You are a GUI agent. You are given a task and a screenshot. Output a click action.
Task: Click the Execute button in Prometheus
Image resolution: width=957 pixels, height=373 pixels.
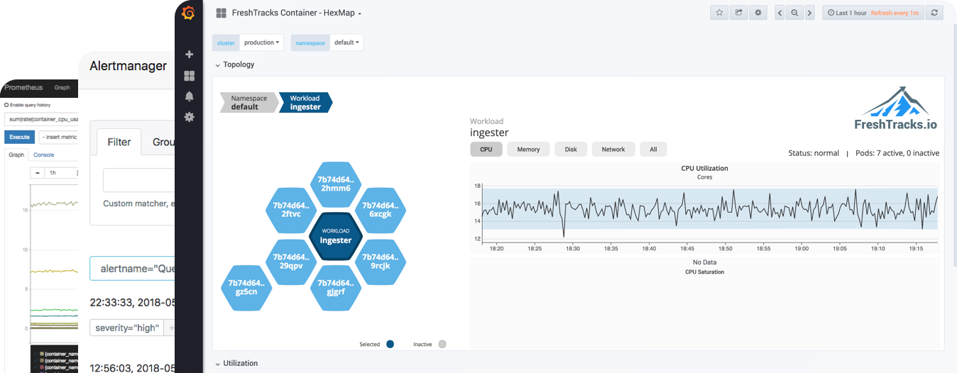pyautogui.click(x=19, y=137)
